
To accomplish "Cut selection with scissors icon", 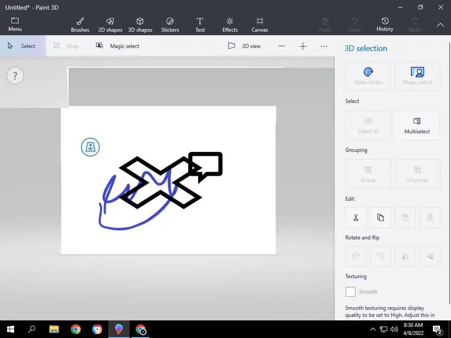I will tap(356, 217).
